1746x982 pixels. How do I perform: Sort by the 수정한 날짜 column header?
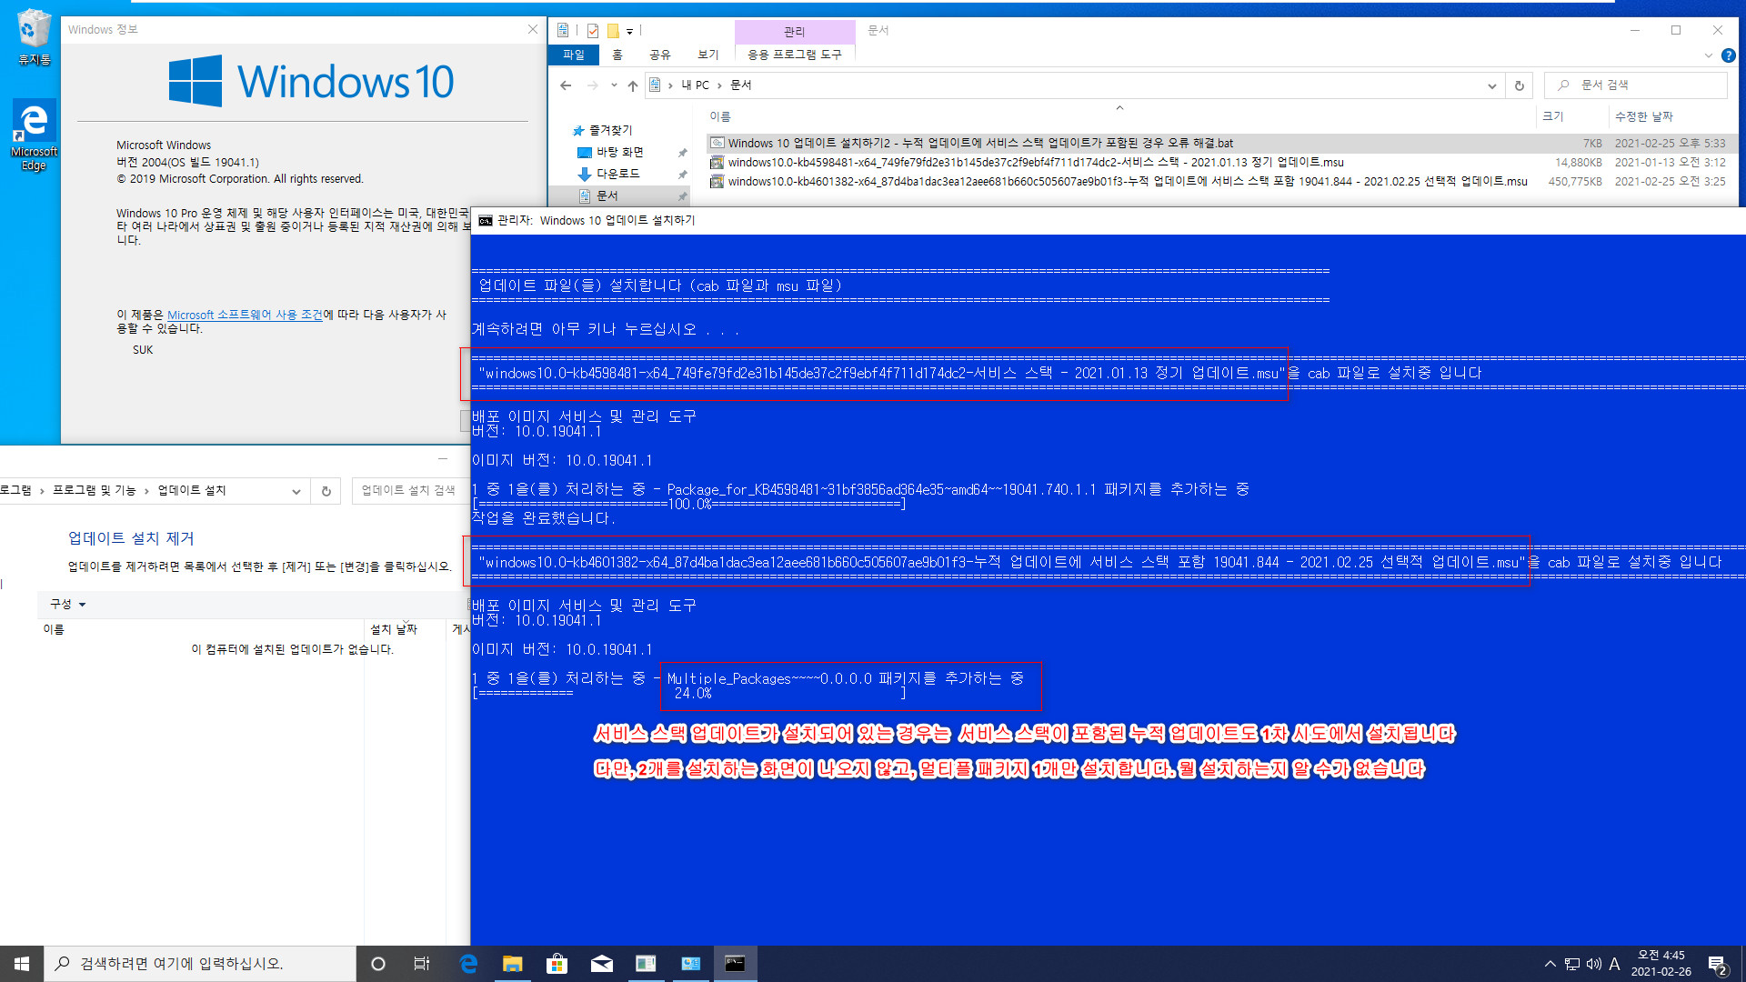[x=1644, y=116]
